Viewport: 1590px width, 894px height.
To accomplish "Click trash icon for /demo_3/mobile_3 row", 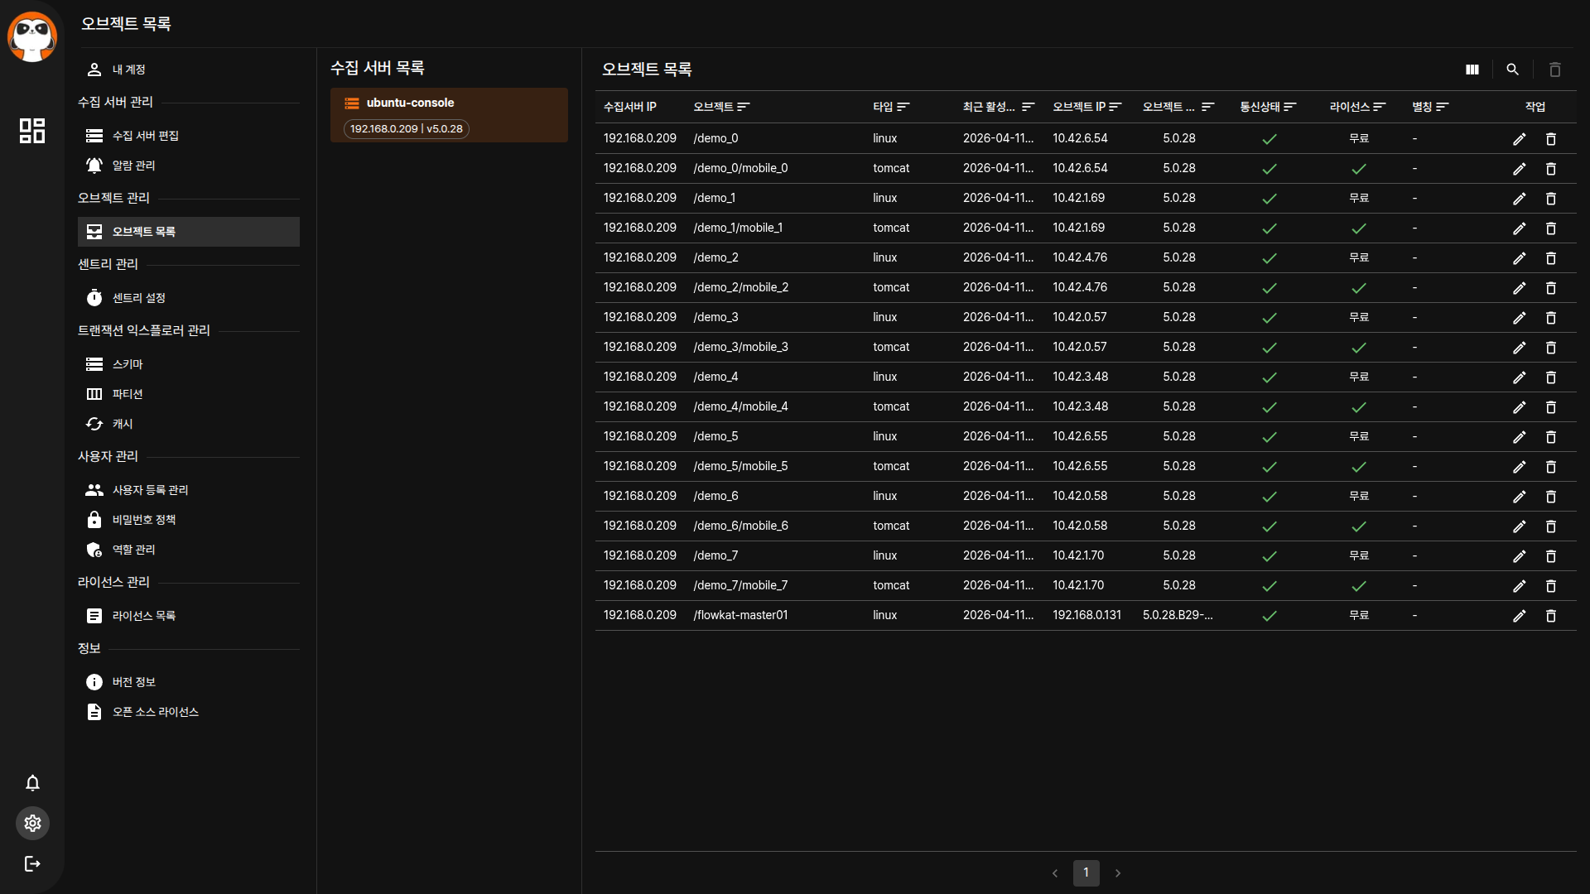I will [1551, 348].
